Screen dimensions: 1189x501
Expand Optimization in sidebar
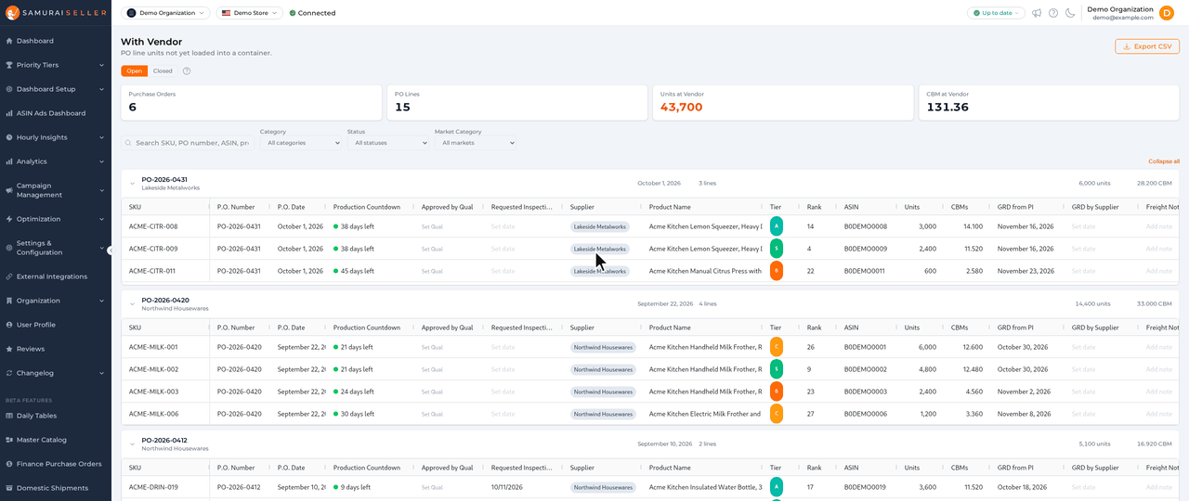coord(56,219)
